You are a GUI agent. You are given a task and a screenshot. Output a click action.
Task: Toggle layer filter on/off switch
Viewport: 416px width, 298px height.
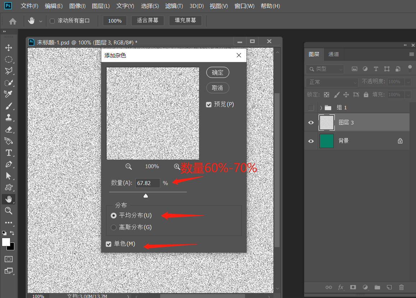(x=410, y=68)
